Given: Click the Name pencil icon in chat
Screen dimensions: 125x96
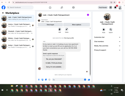Looking at the screenshot, I should (67, 29).
